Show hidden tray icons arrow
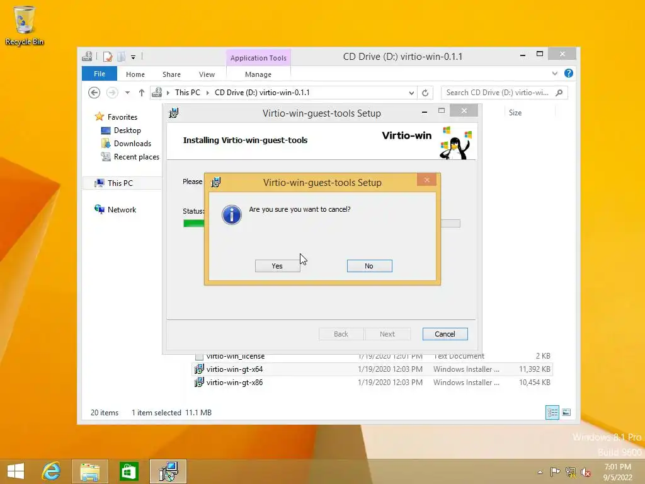Image resolution: width=645 pixels, height=484 pixels. (x=540, y=472)
